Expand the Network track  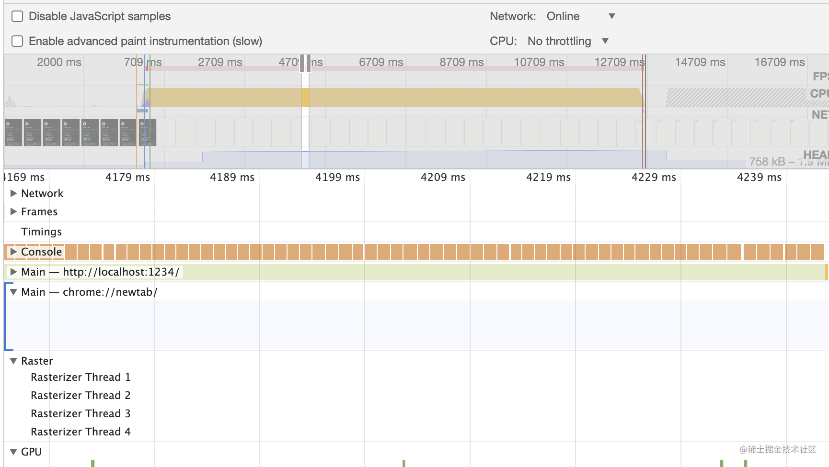click(x=13, y=193)
